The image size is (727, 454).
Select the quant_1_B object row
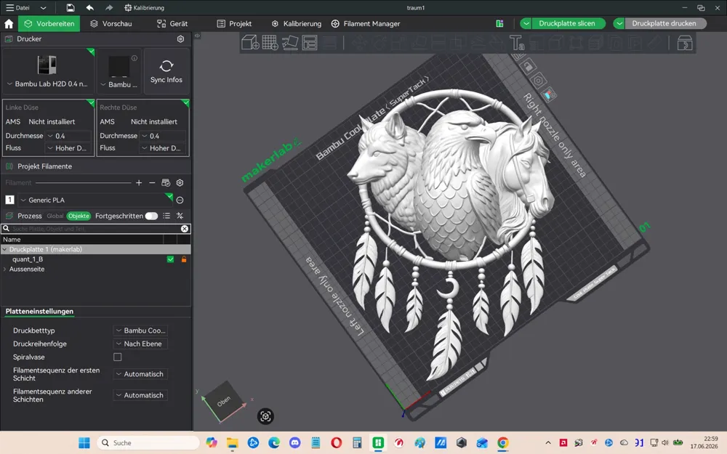pos(95,259)
